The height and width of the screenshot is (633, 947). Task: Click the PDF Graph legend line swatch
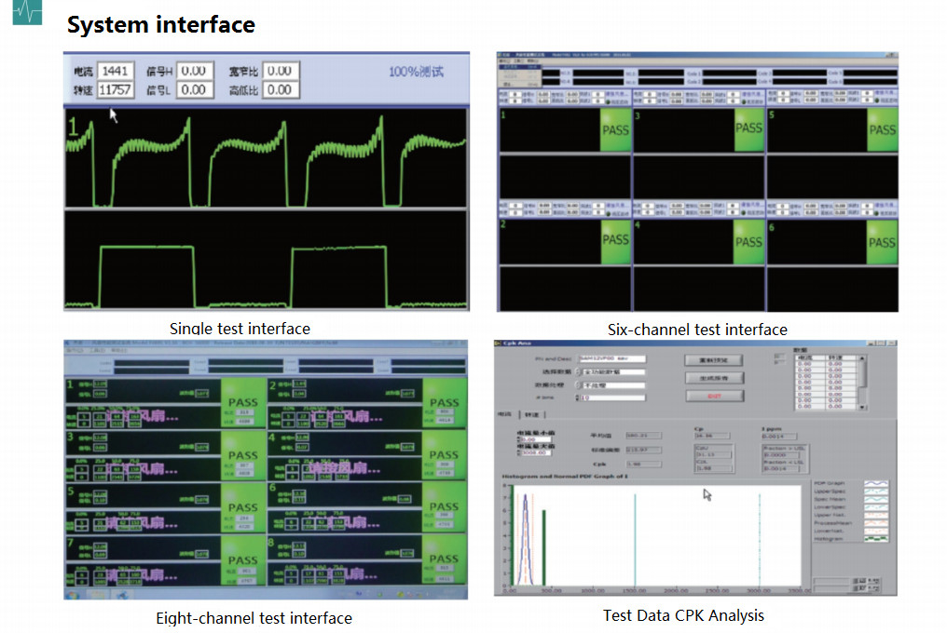(876, 485)
